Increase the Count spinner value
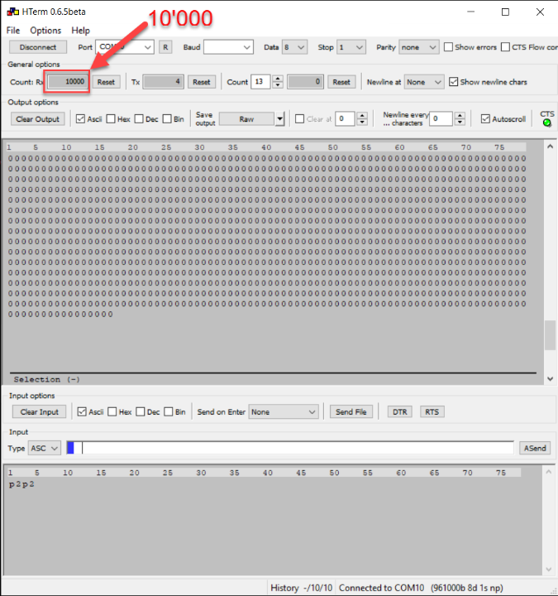Viewport: 558px width, 596px height. click(277, 79)
